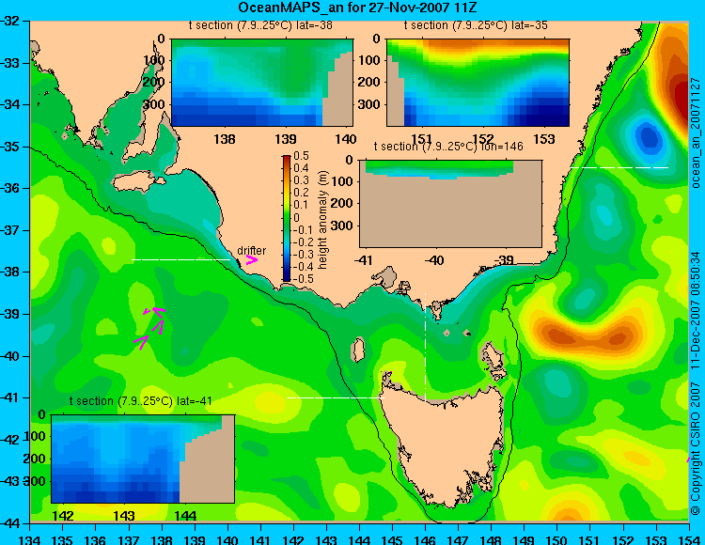This screenshot has width=705, height=545.
Task: Click the vertical white dashed line at longitude 146
Action: (x=425, y=346)
